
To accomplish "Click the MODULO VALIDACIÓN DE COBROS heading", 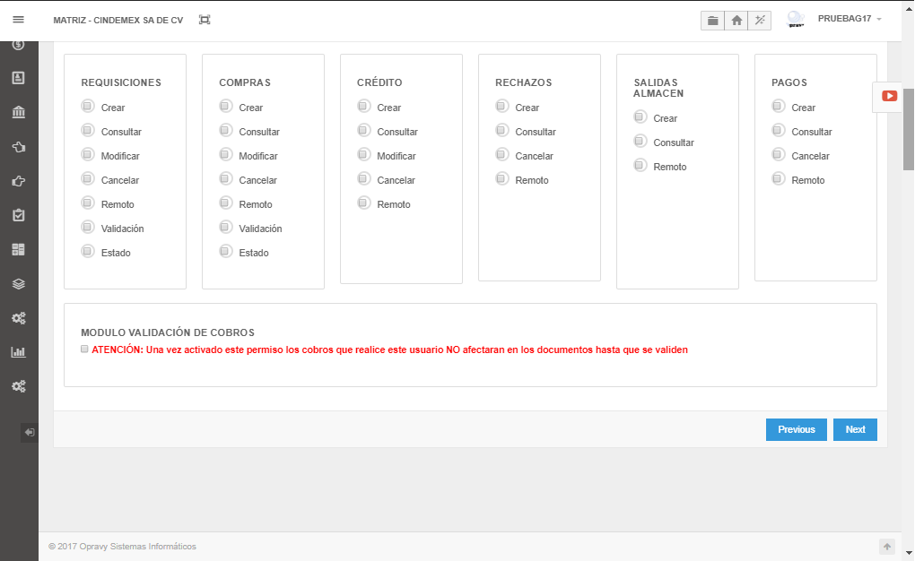I will pyautogui.click(x=168, y=332).
